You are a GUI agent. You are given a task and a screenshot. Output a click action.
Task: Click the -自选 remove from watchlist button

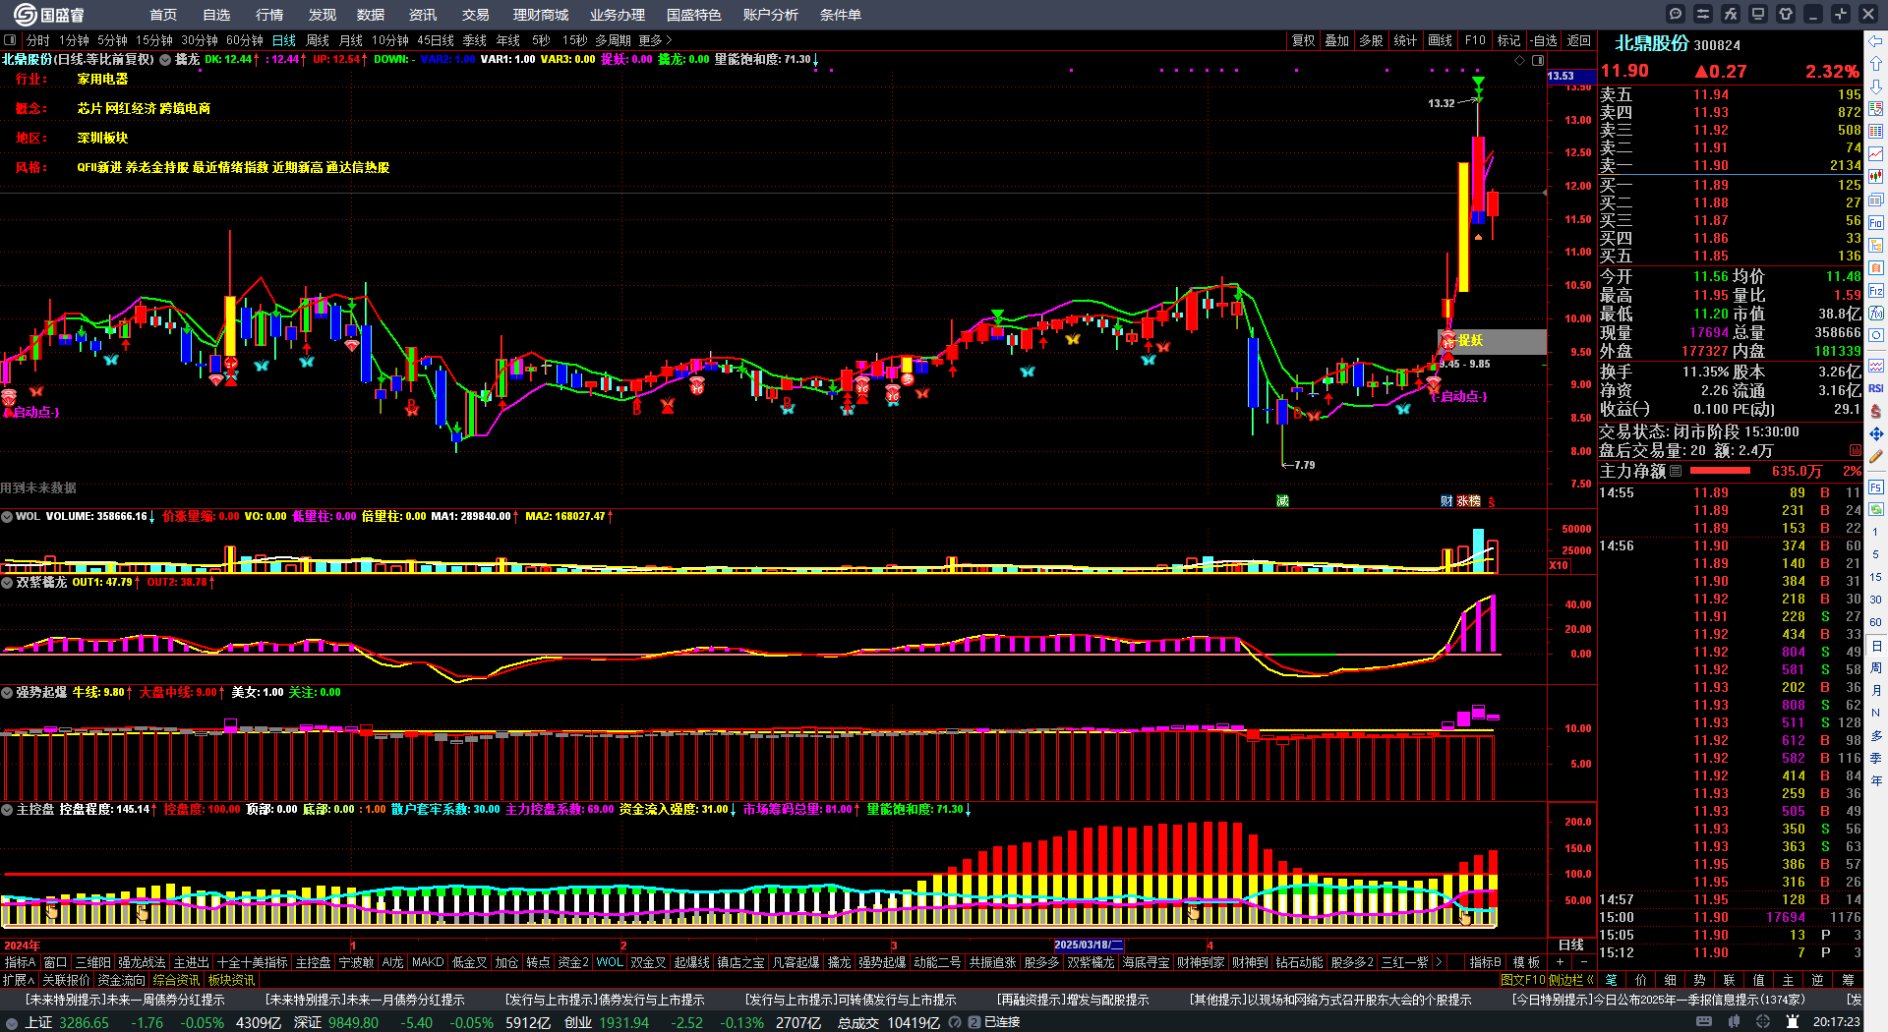tap(1544, 40)
